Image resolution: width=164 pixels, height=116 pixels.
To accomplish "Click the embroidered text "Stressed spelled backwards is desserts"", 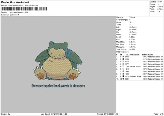I will (x=58, y=86).
